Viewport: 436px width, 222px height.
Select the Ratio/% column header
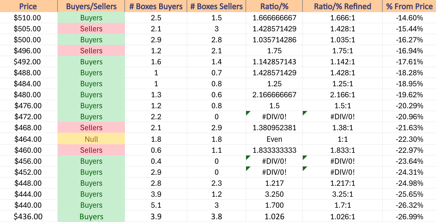pos(274,6)
